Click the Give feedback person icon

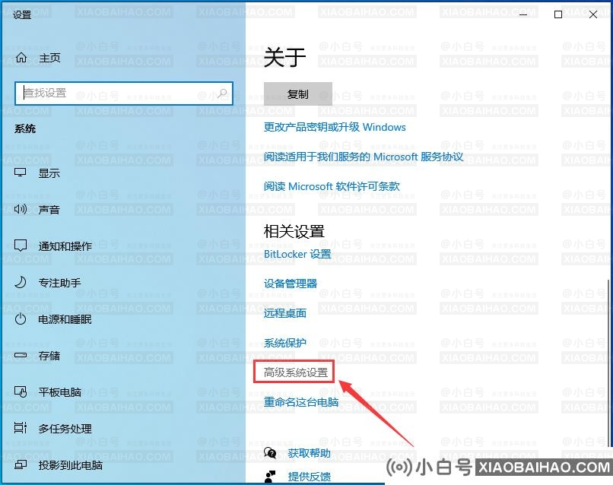click(x=270, y=477)
